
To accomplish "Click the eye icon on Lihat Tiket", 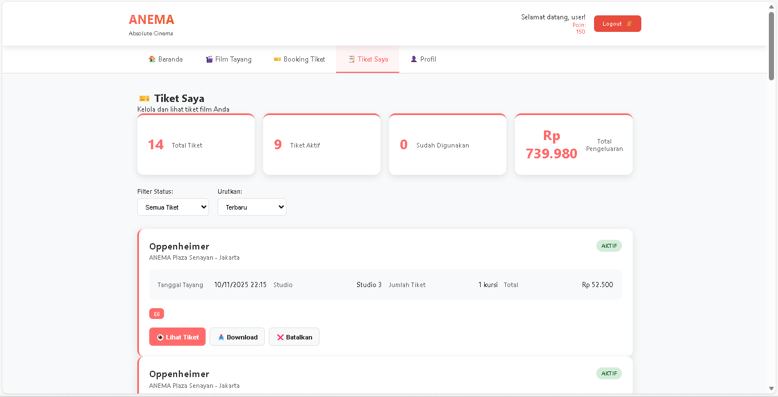I will [x=160, y=337].
